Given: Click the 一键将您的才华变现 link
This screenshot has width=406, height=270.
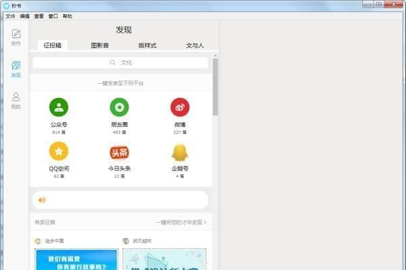Looking at the screenshot, I should click(x=181, y=222).
